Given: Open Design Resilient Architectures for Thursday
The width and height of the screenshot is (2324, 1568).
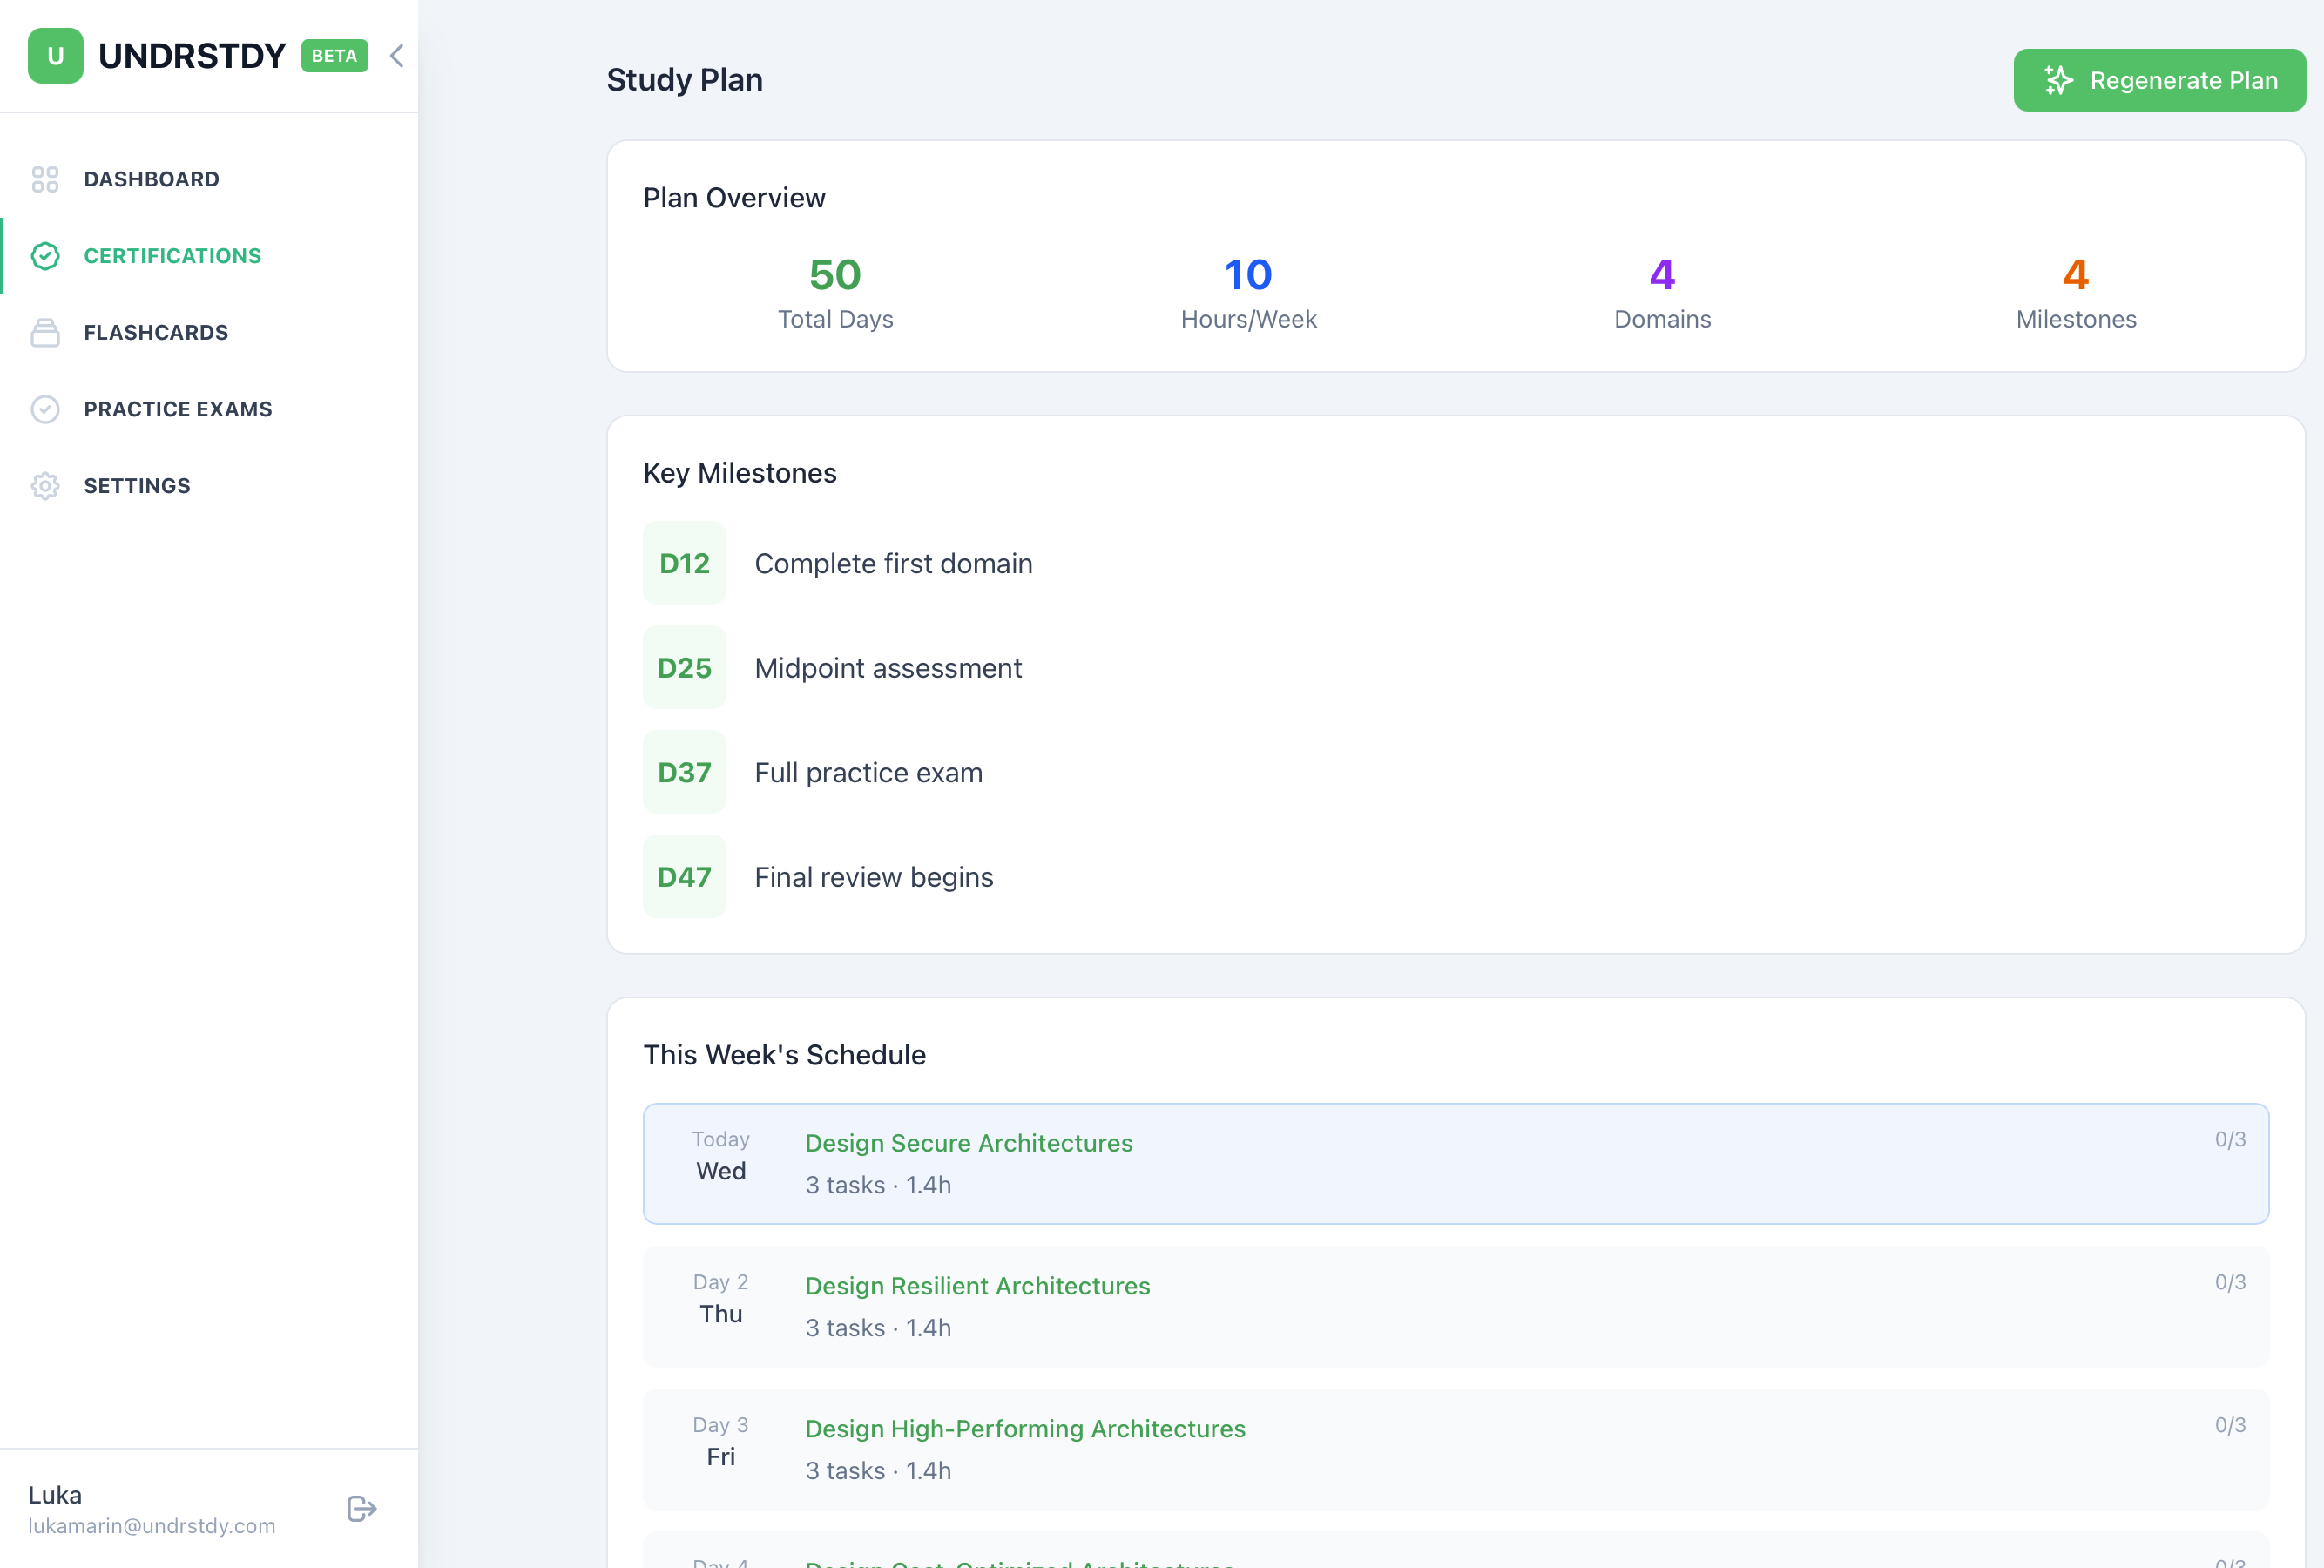Looking at the screenshot, I should click(977, 1287).
